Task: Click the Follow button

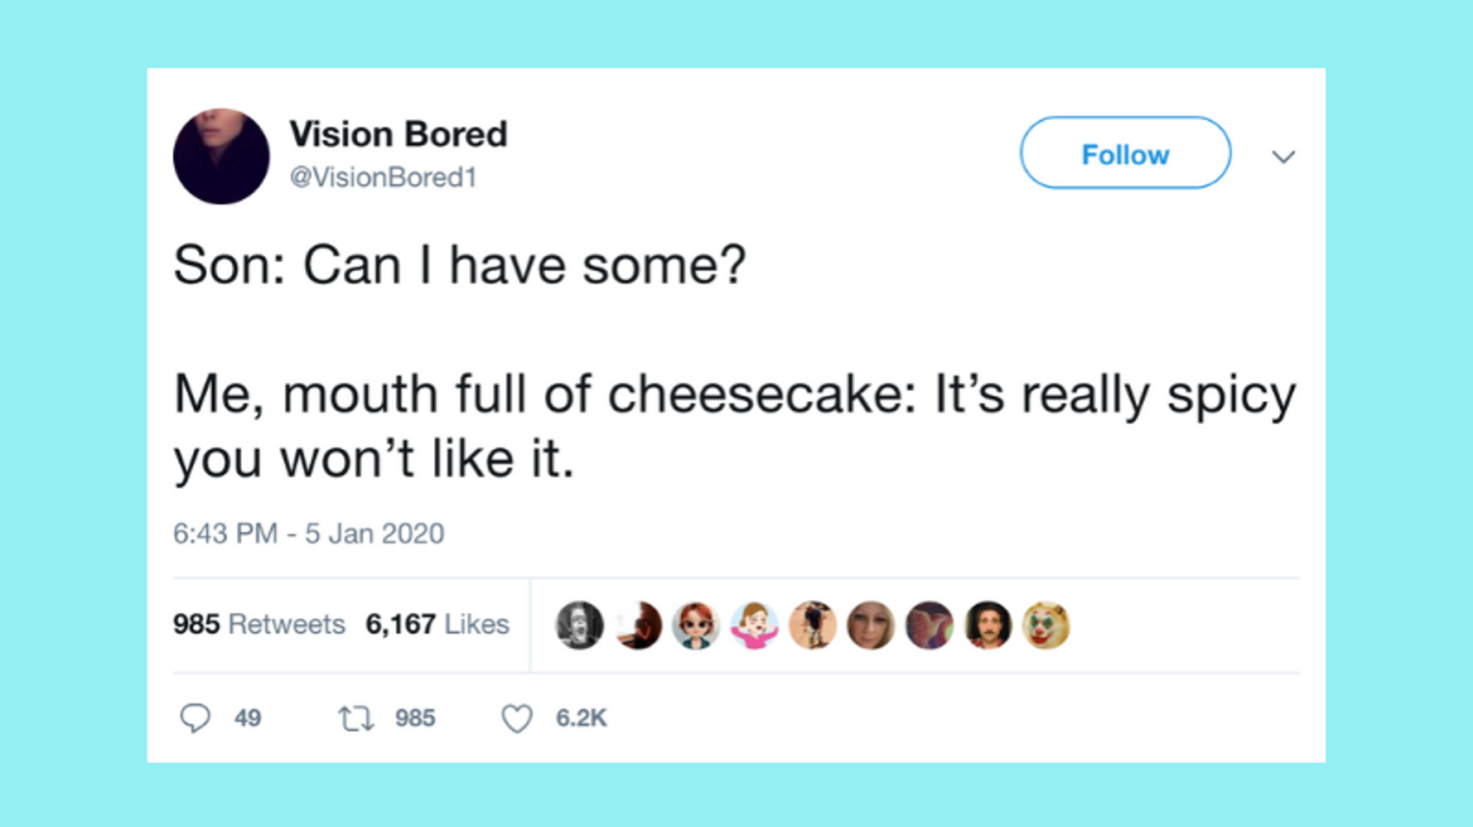Action: click(x=1125, y=153)
